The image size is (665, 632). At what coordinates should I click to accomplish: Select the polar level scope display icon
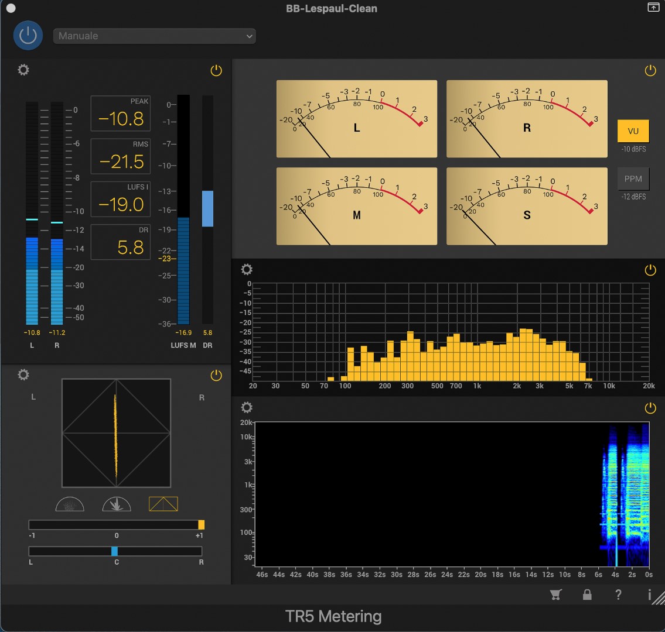tap(117, 504)
